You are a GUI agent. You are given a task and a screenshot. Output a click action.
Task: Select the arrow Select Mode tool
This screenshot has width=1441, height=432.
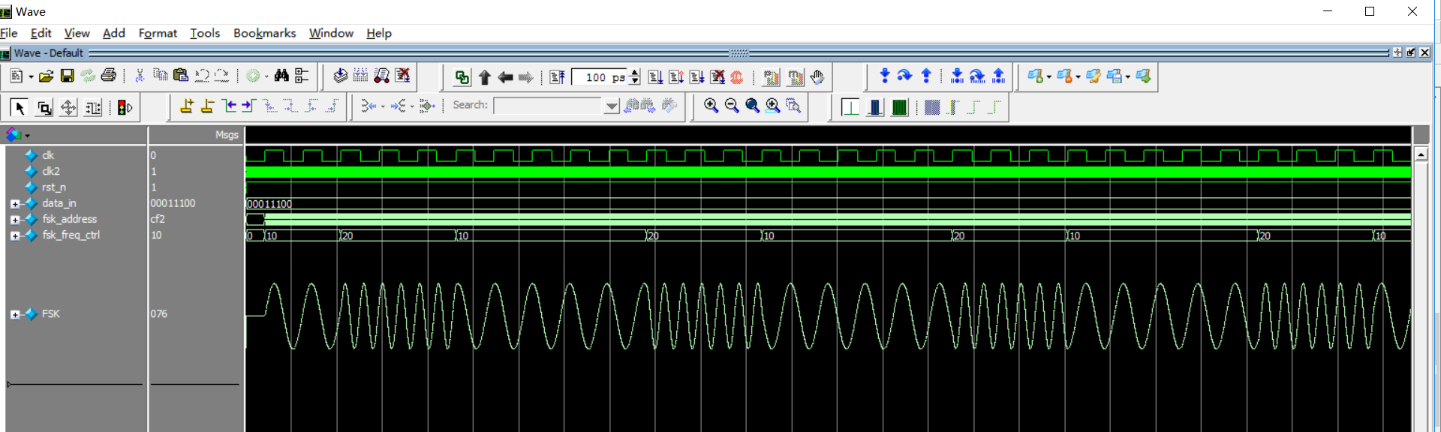[20, 108]
